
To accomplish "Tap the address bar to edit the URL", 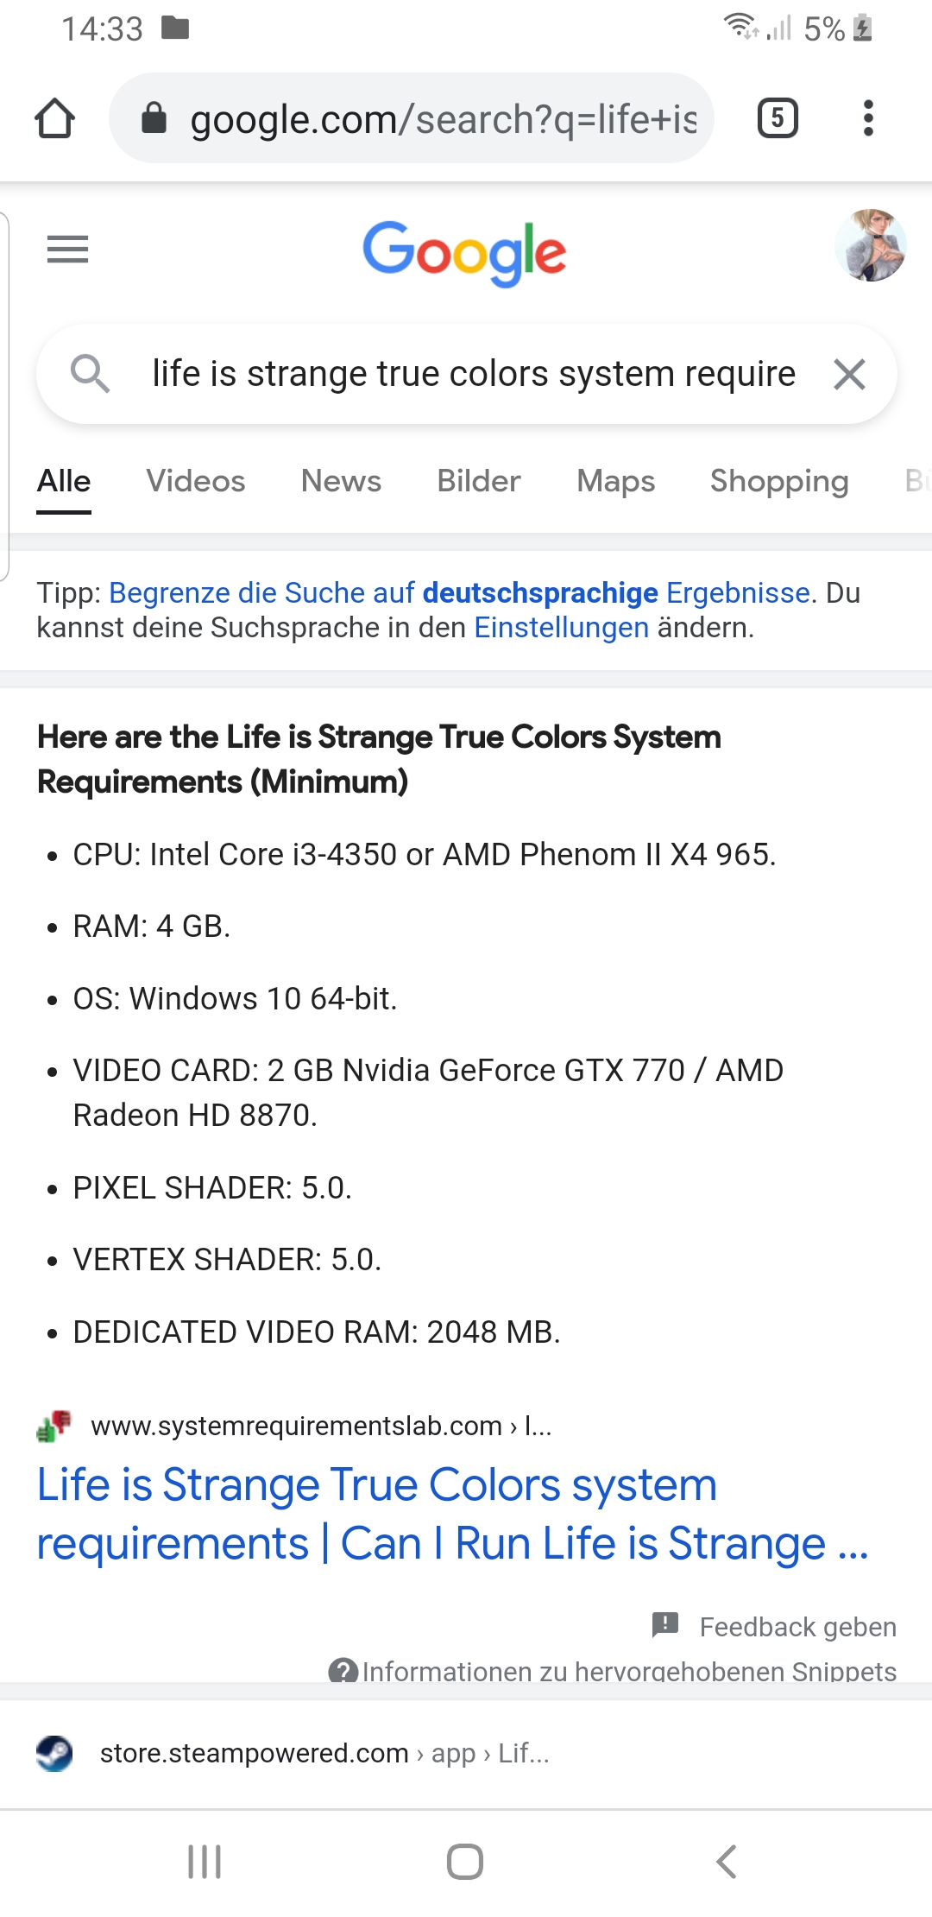I will point(431,117).
